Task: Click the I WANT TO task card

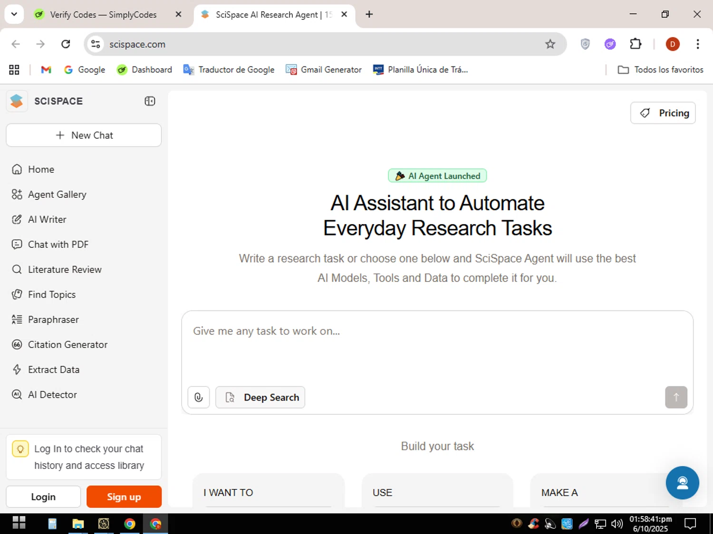Action: click(269, 490)
